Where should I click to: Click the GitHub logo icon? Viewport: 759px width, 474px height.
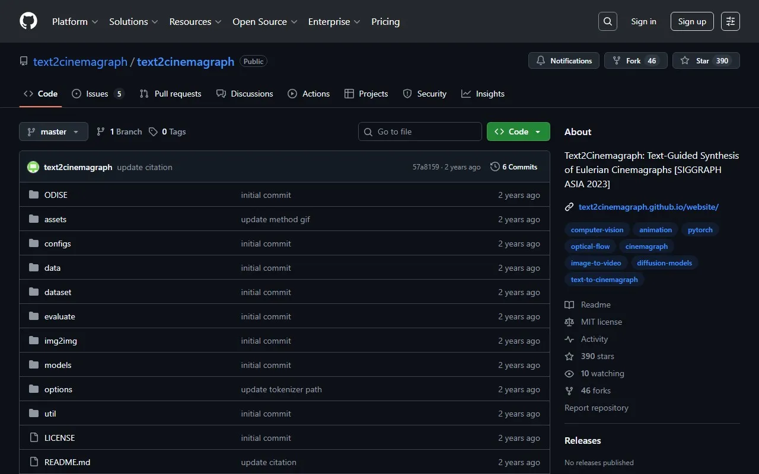28,21
